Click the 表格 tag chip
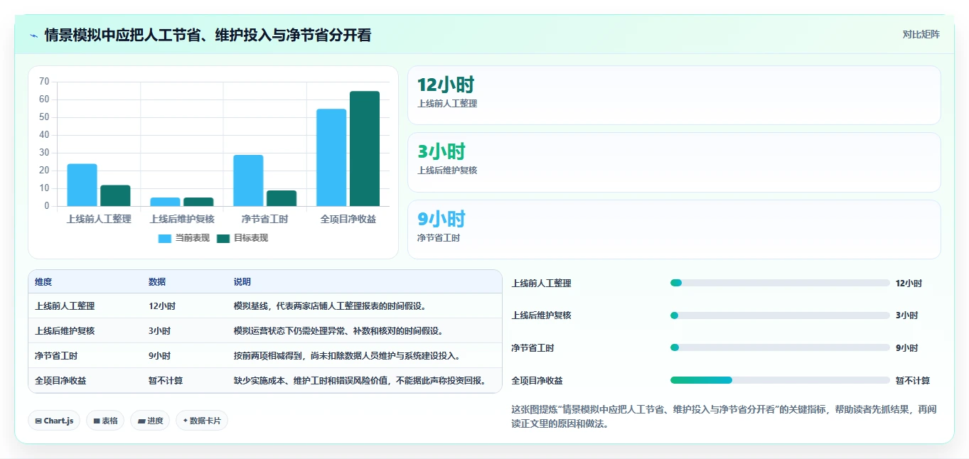This screenshot has width=969, height=459. pos(105,421)
